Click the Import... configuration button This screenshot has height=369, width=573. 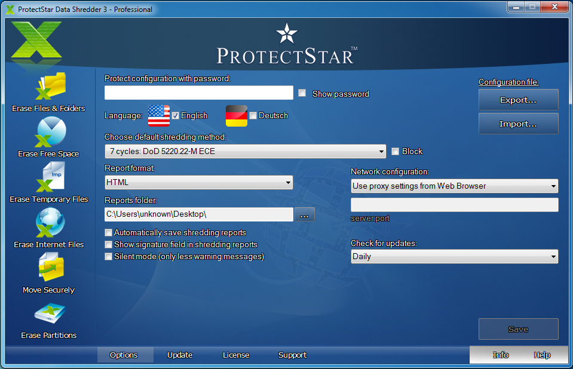519,124
